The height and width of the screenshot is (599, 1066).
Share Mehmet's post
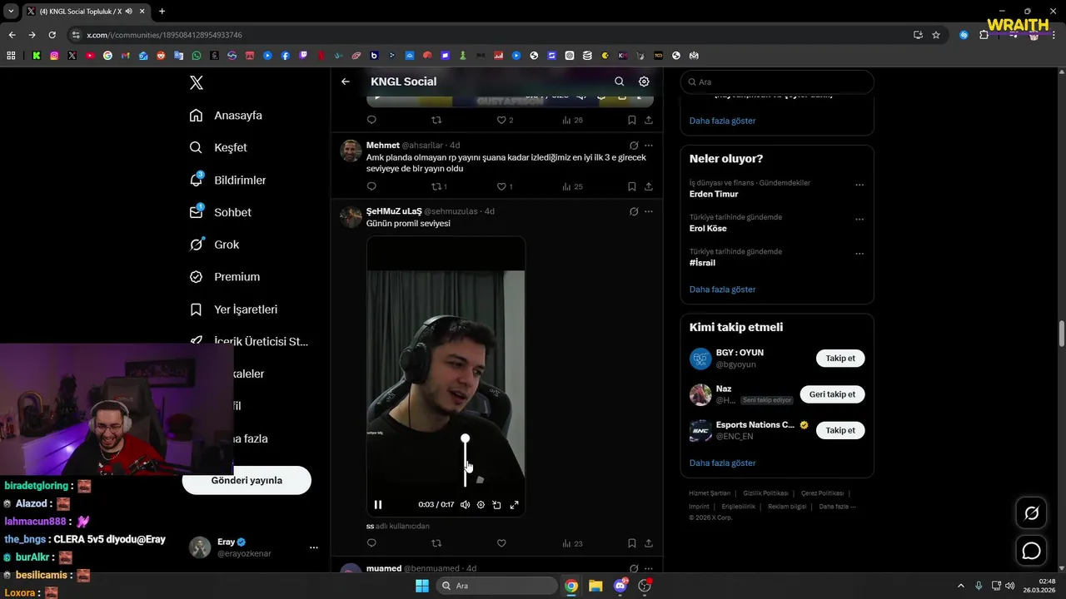click(649, 186)
